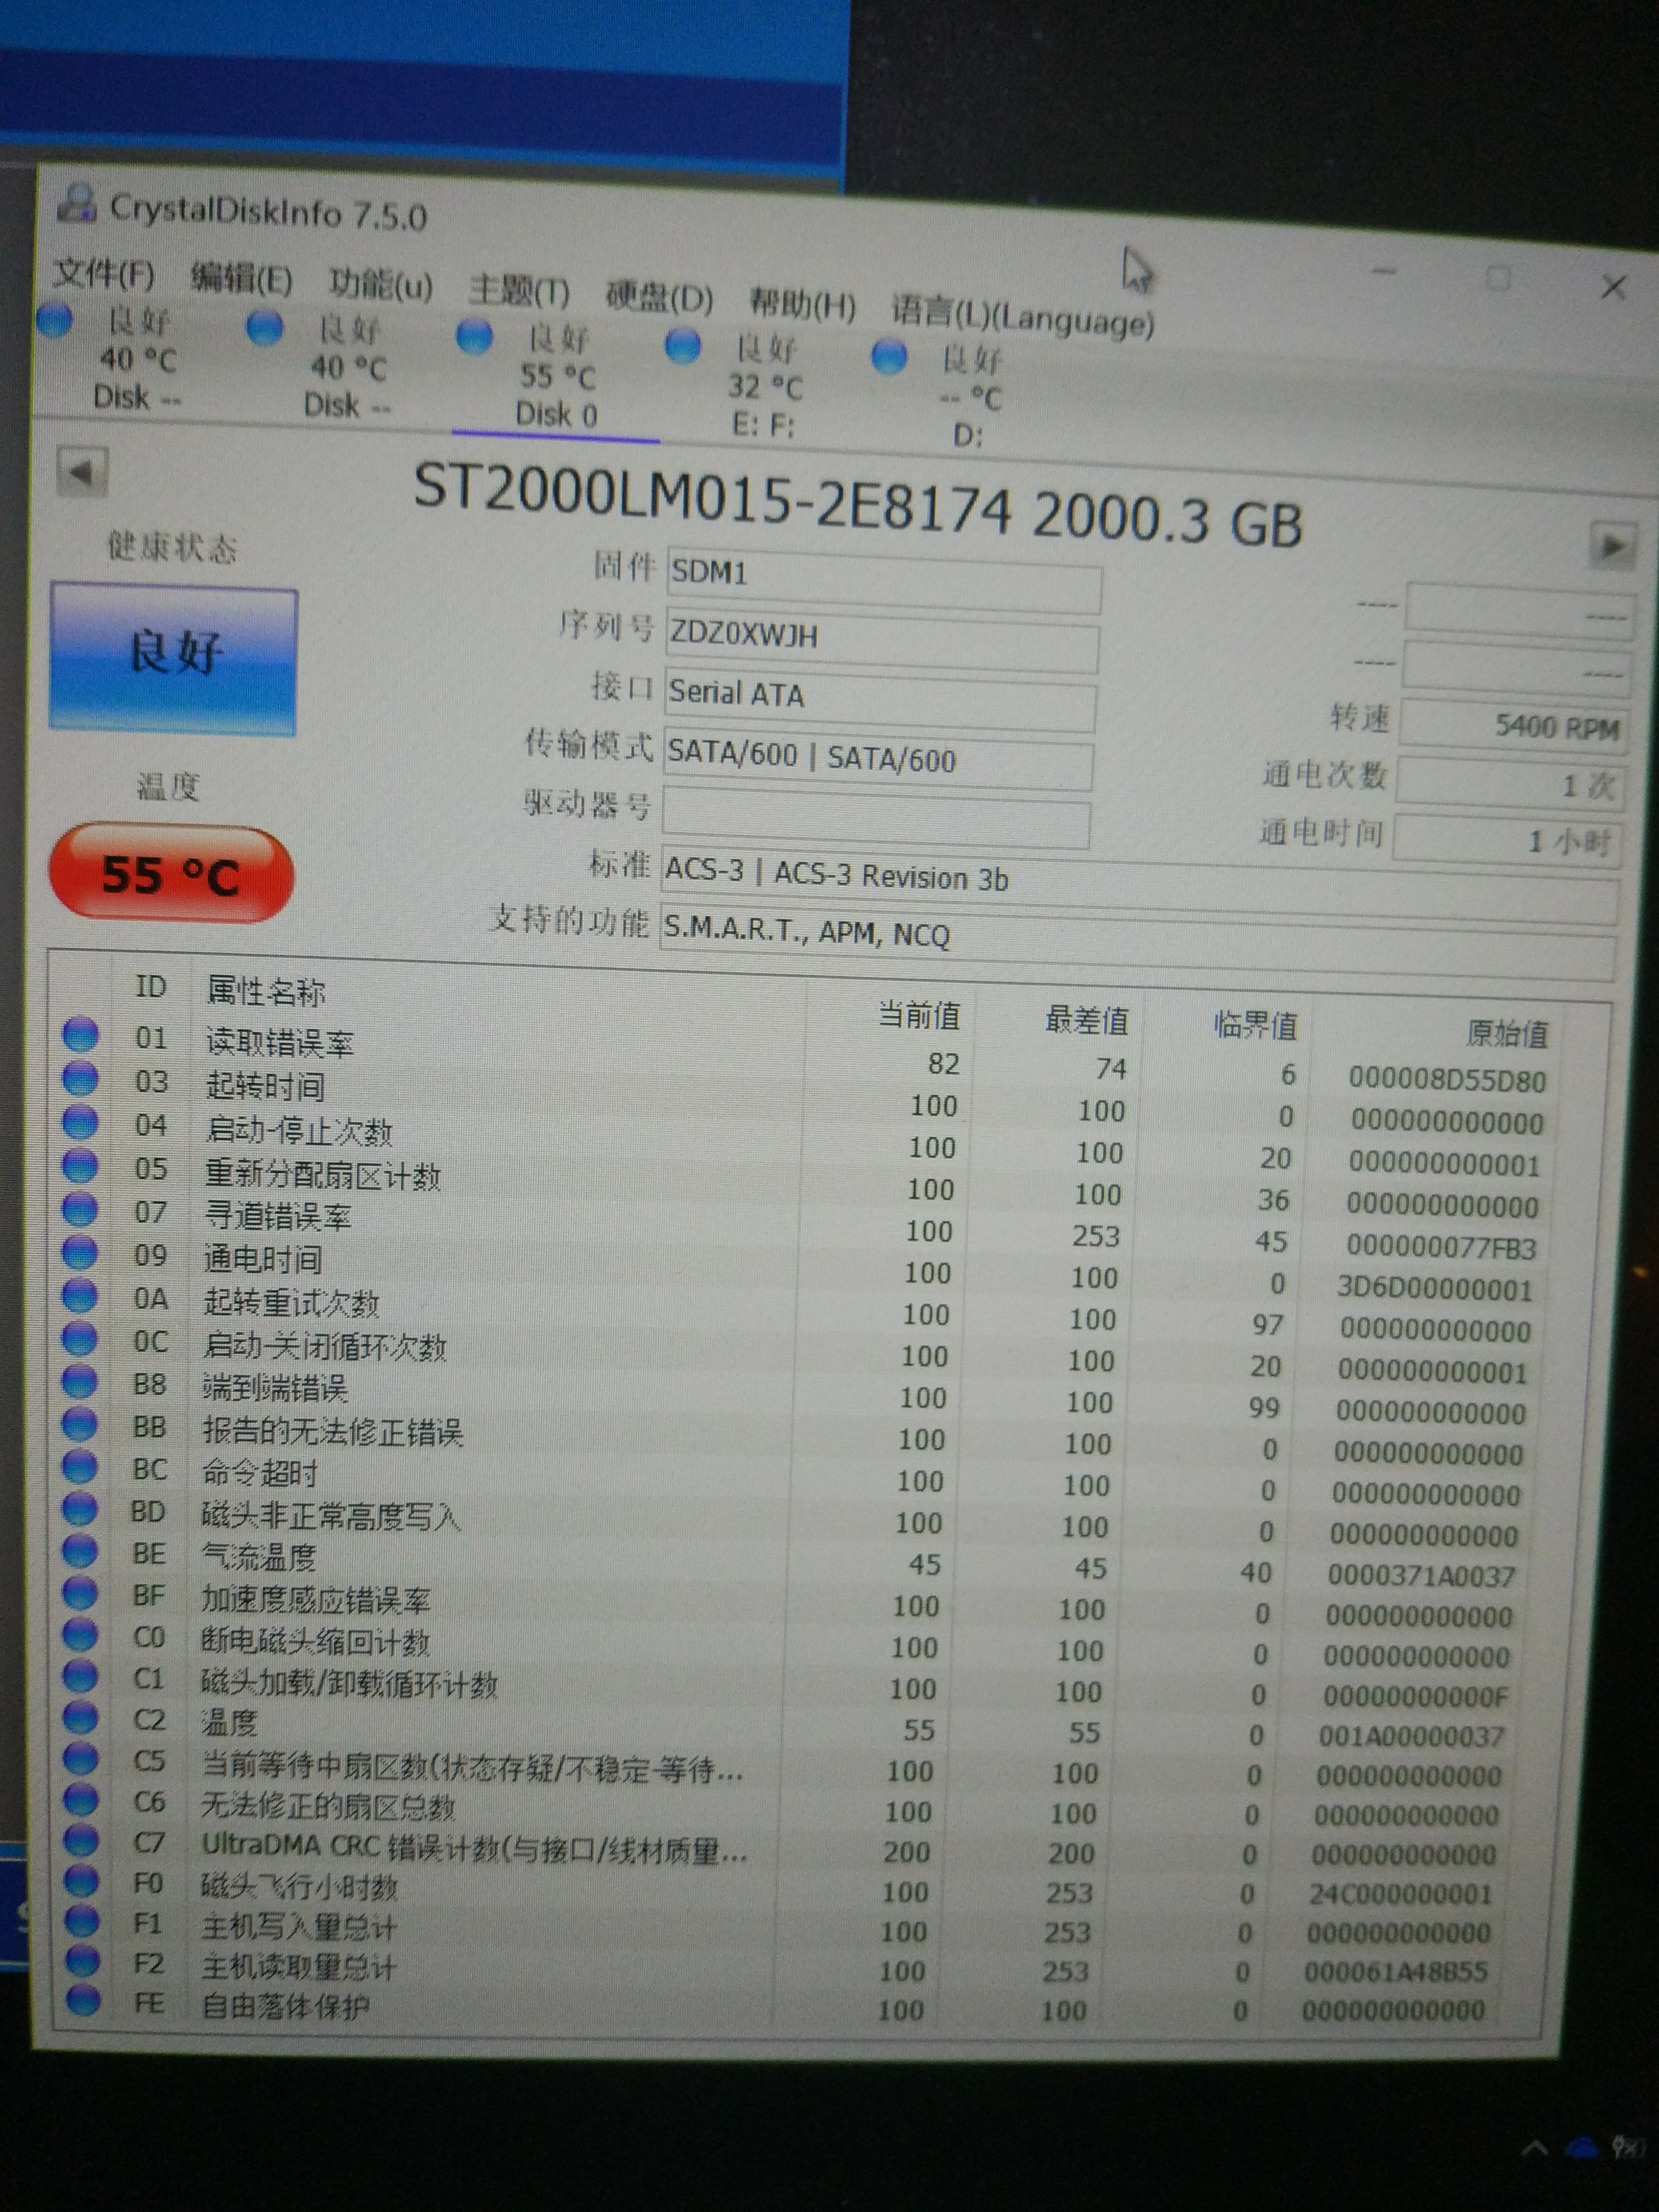
Task: Open the 主题(T) menu
Action: coord(518,292)
